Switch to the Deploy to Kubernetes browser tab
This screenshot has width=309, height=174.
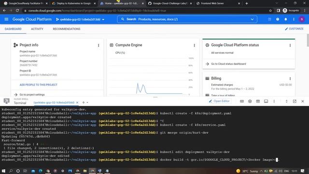pyautogui.click(x=73, y=3)
